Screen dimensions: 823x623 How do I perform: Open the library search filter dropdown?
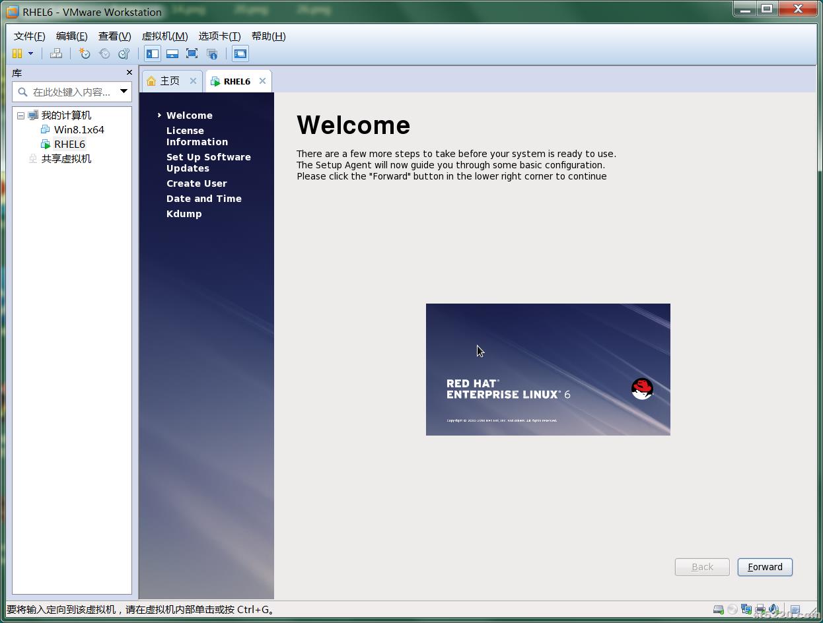[124, 92]
